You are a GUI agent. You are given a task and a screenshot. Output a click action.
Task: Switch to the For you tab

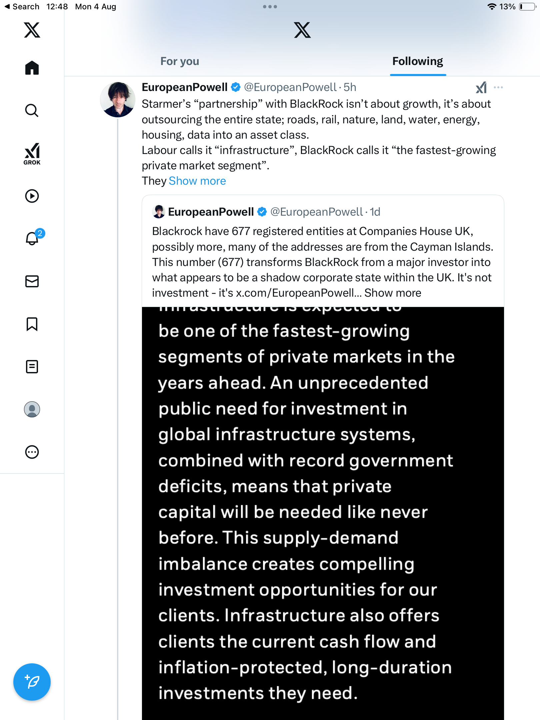(x=180, y=61)
